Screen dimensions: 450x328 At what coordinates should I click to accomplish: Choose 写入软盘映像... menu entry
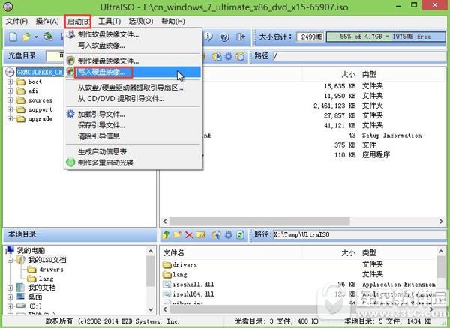[133, 46]
